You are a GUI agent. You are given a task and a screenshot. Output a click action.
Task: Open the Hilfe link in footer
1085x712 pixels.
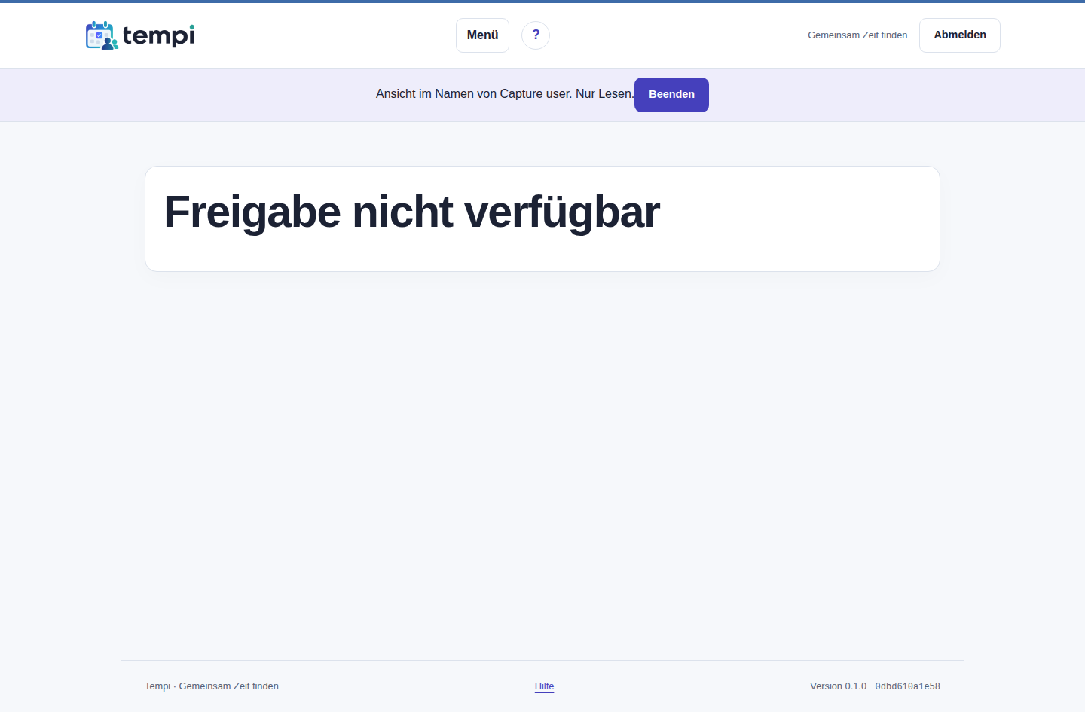(x=544, y=686)
